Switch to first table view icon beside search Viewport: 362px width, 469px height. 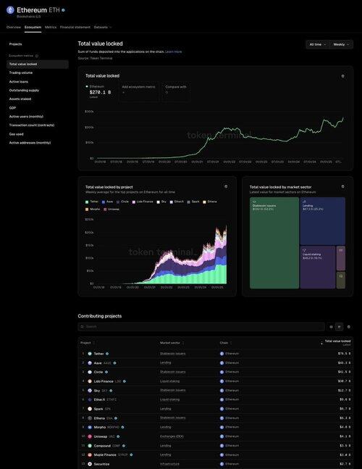(331, 327)
